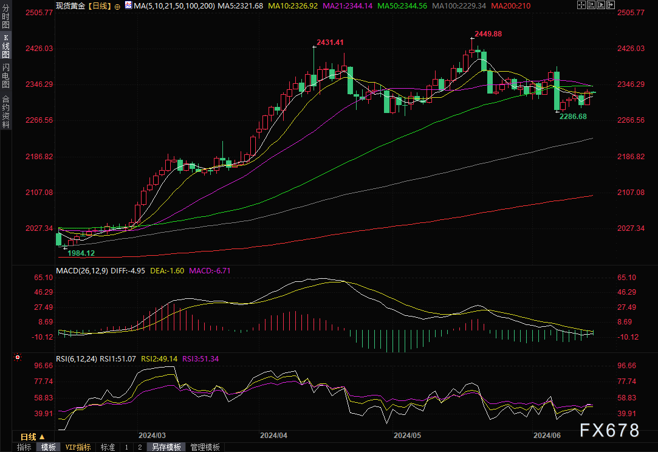
Task: Click the red gear icon beside the RSI panel
Action: pyautogui.click(x=18, y=358)
